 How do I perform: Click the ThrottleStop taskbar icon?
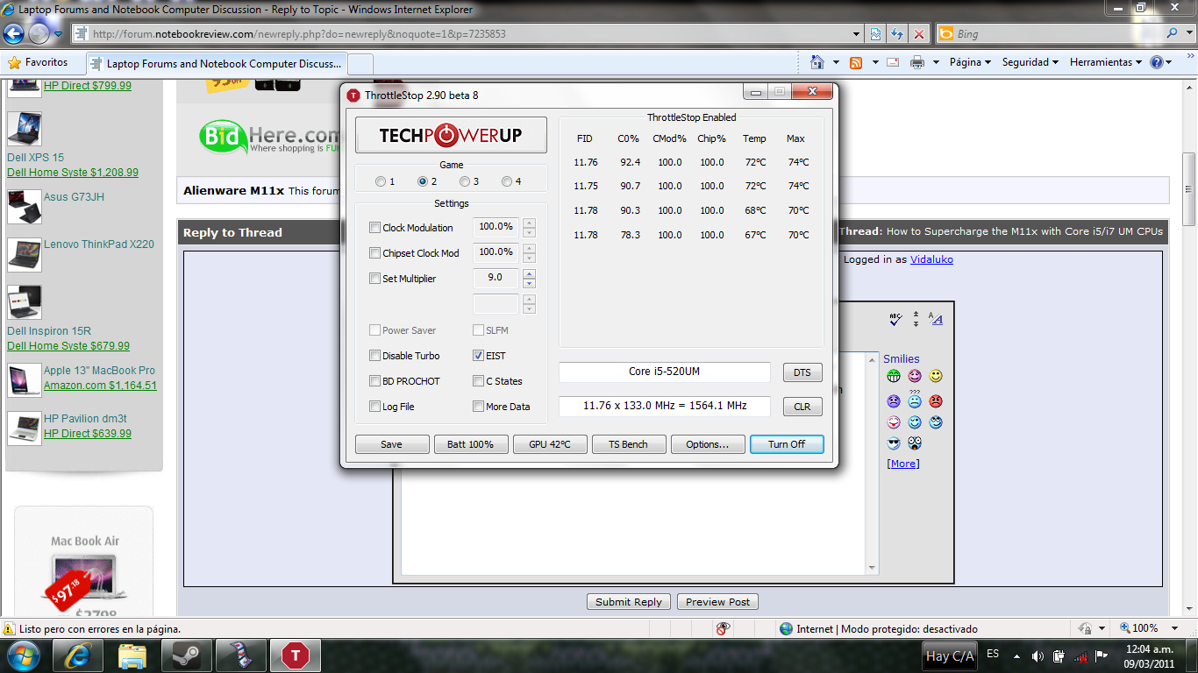[x=296, y=655]
